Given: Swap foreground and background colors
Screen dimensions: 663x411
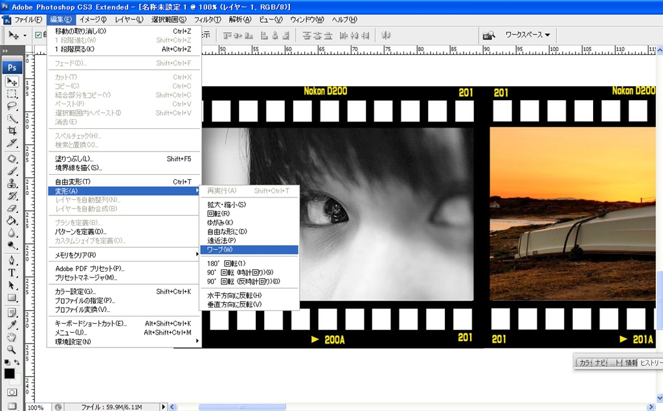Looking at the screenshot, I should [17, 362].
